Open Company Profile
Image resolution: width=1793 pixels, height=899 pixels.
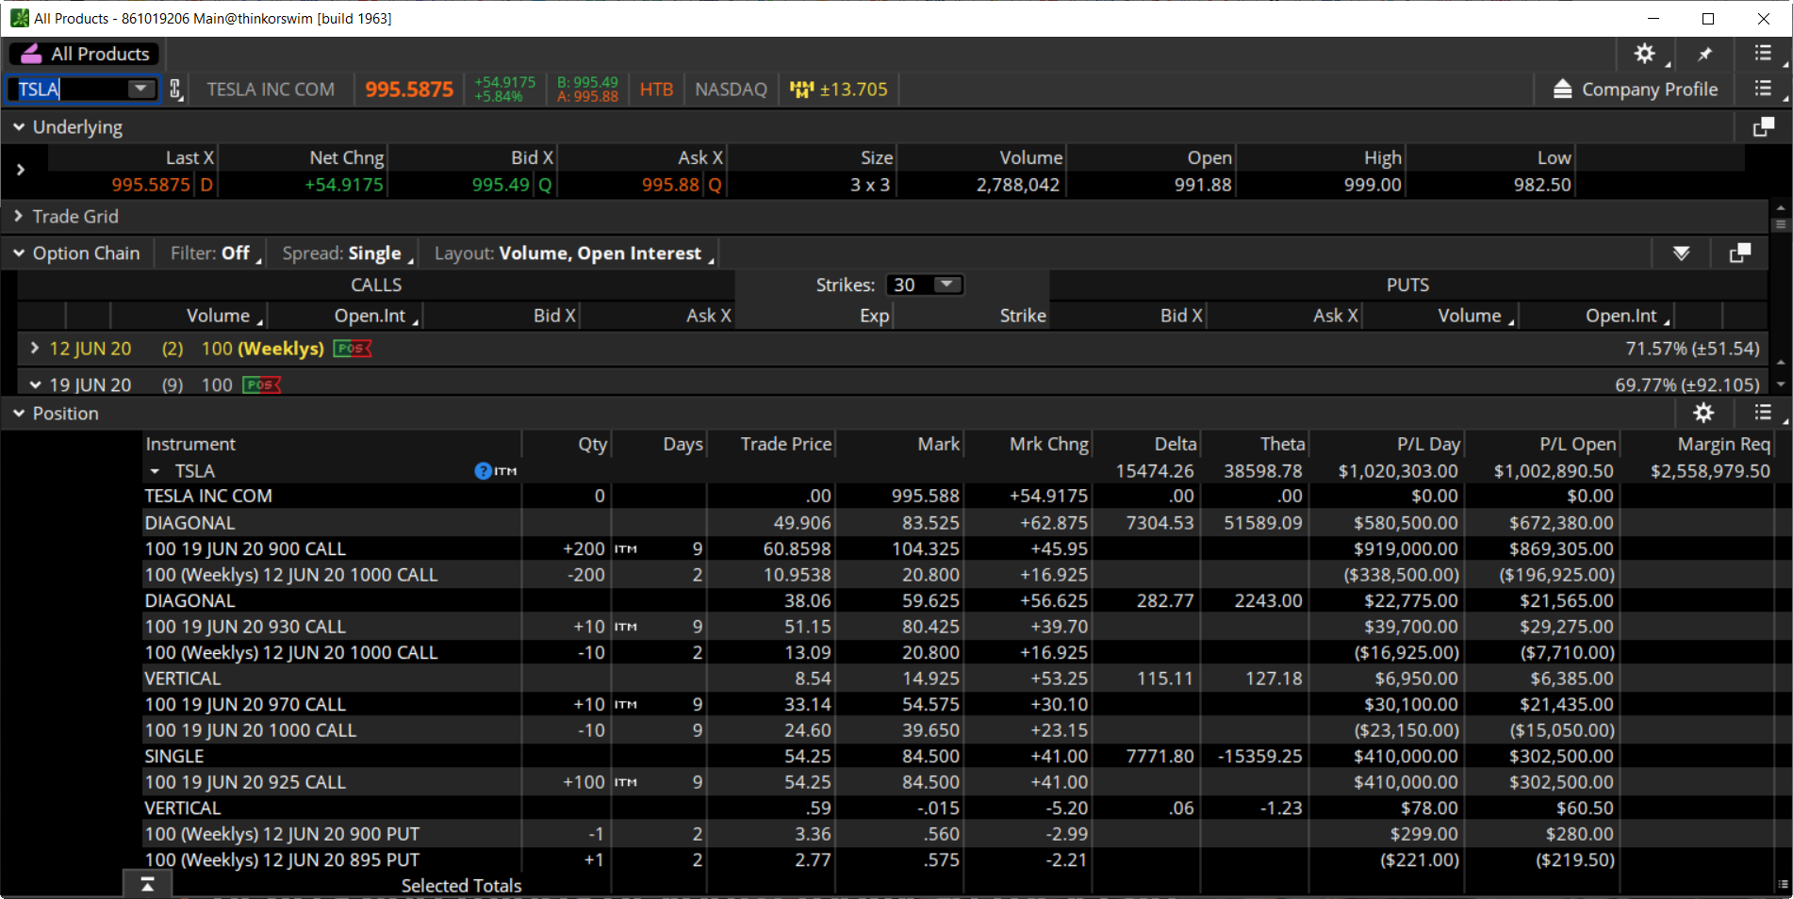coord(1636,90)
